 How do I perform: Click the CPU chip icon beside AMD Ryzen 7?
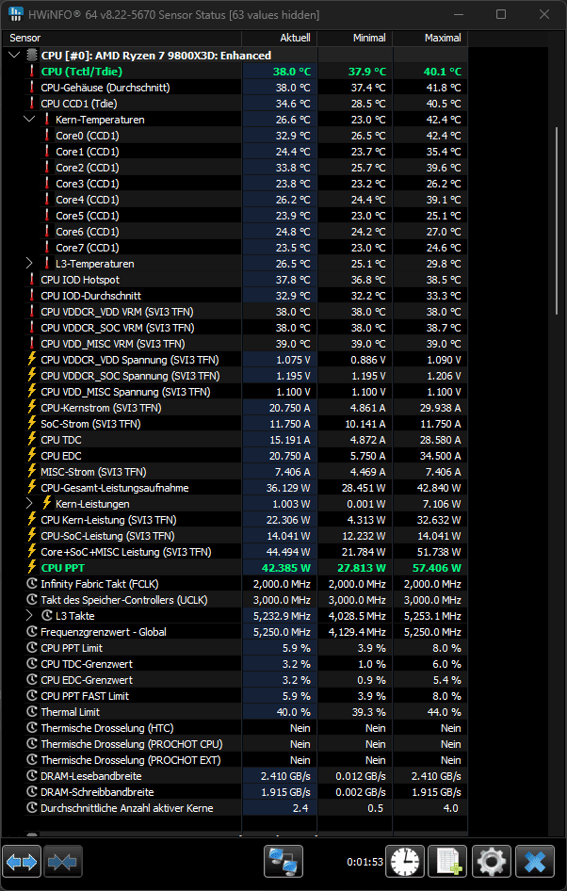click(32, 56)
